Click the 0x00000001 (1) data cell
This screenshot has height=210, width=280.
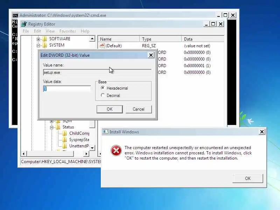click(197, 66)
